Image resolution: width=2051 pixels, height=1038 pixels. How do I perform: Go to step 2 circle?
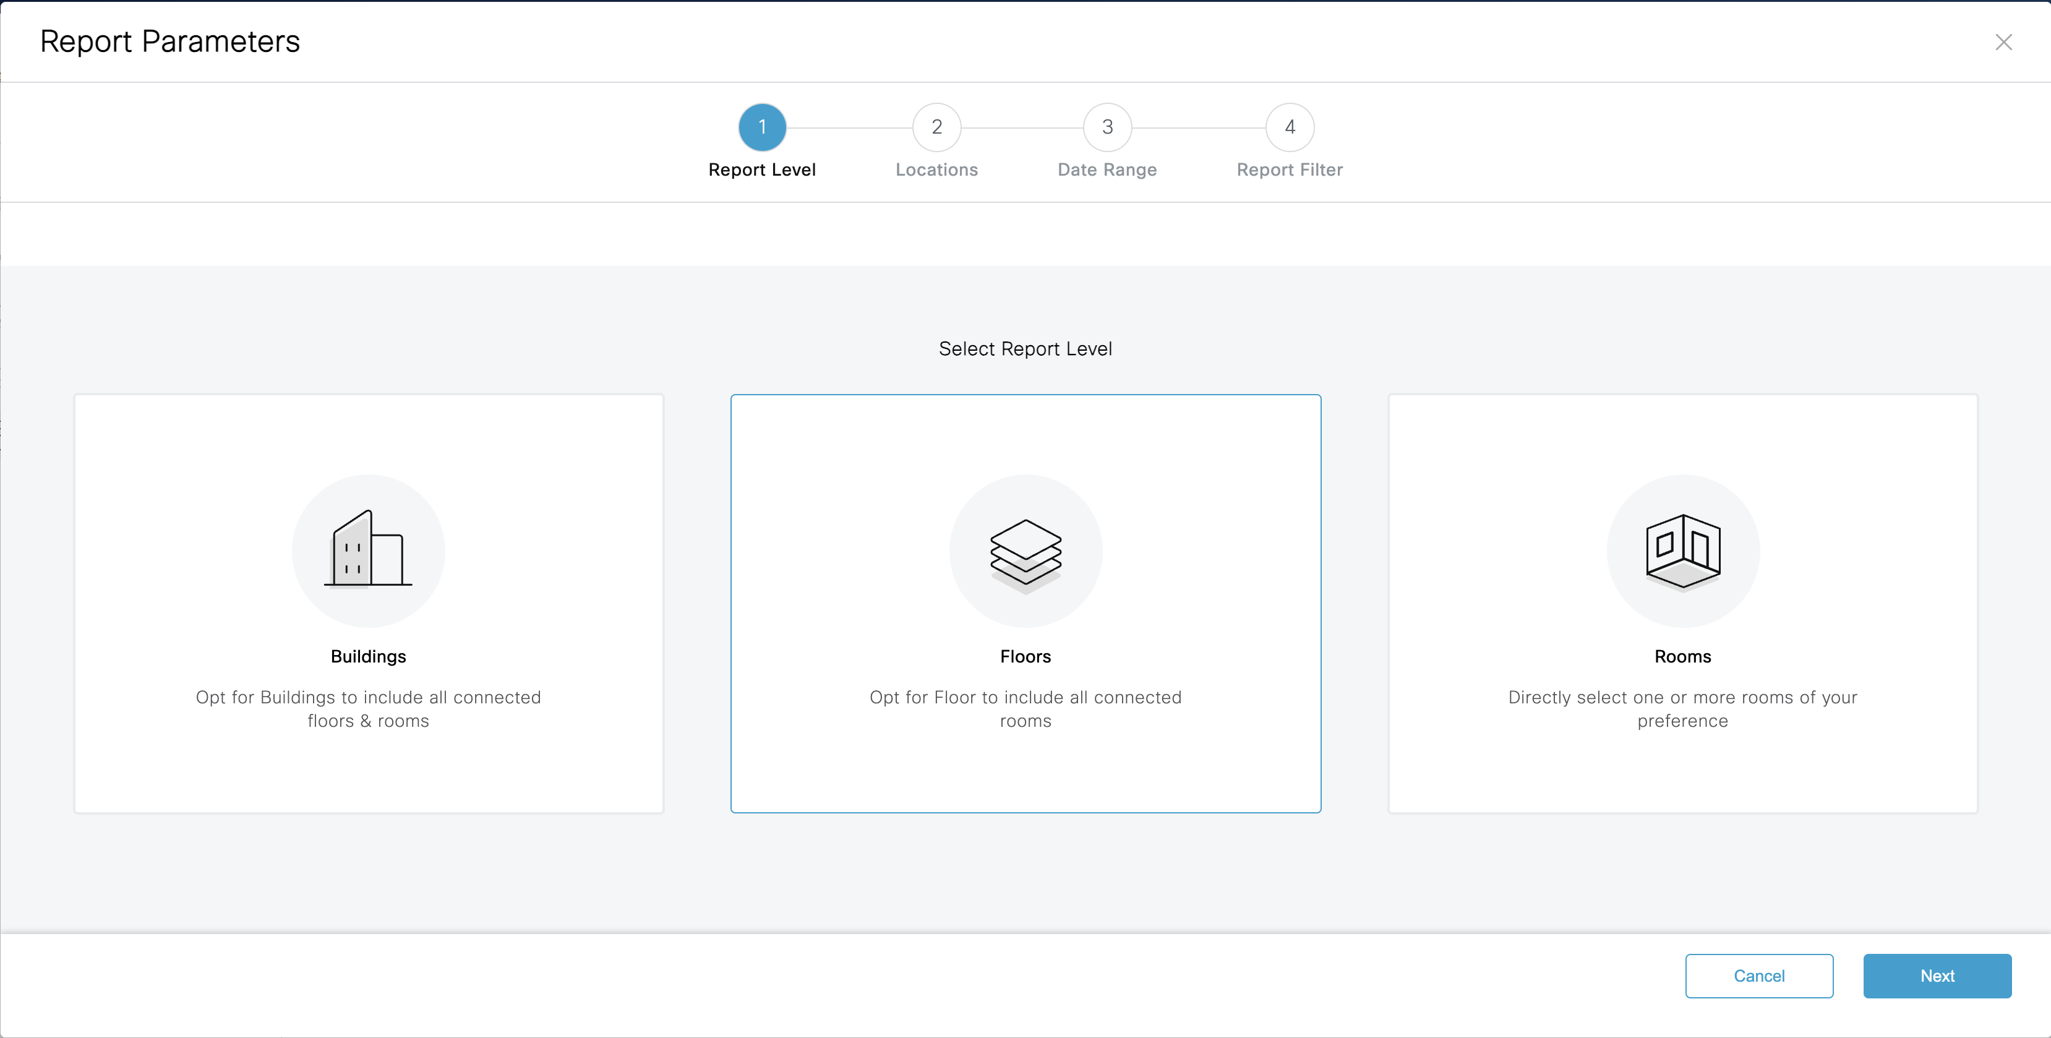point(936,127)
